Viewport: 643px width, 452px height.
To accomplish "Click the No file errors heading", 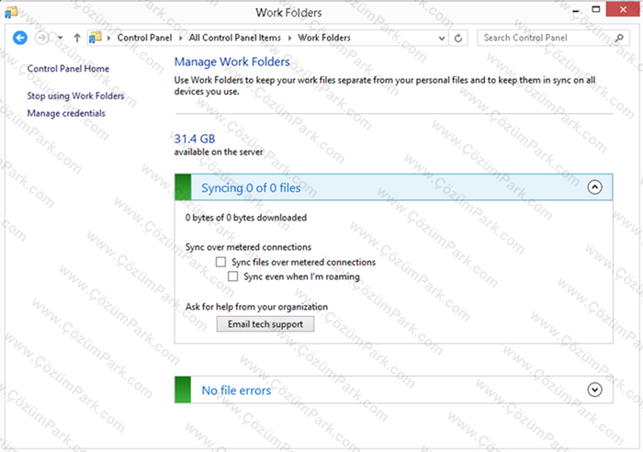I will point(236,390).
